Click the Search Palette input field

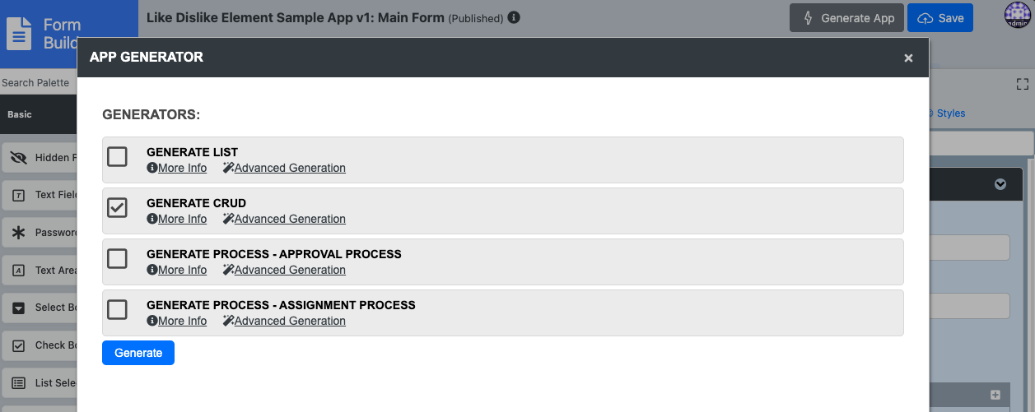[37, 83]
